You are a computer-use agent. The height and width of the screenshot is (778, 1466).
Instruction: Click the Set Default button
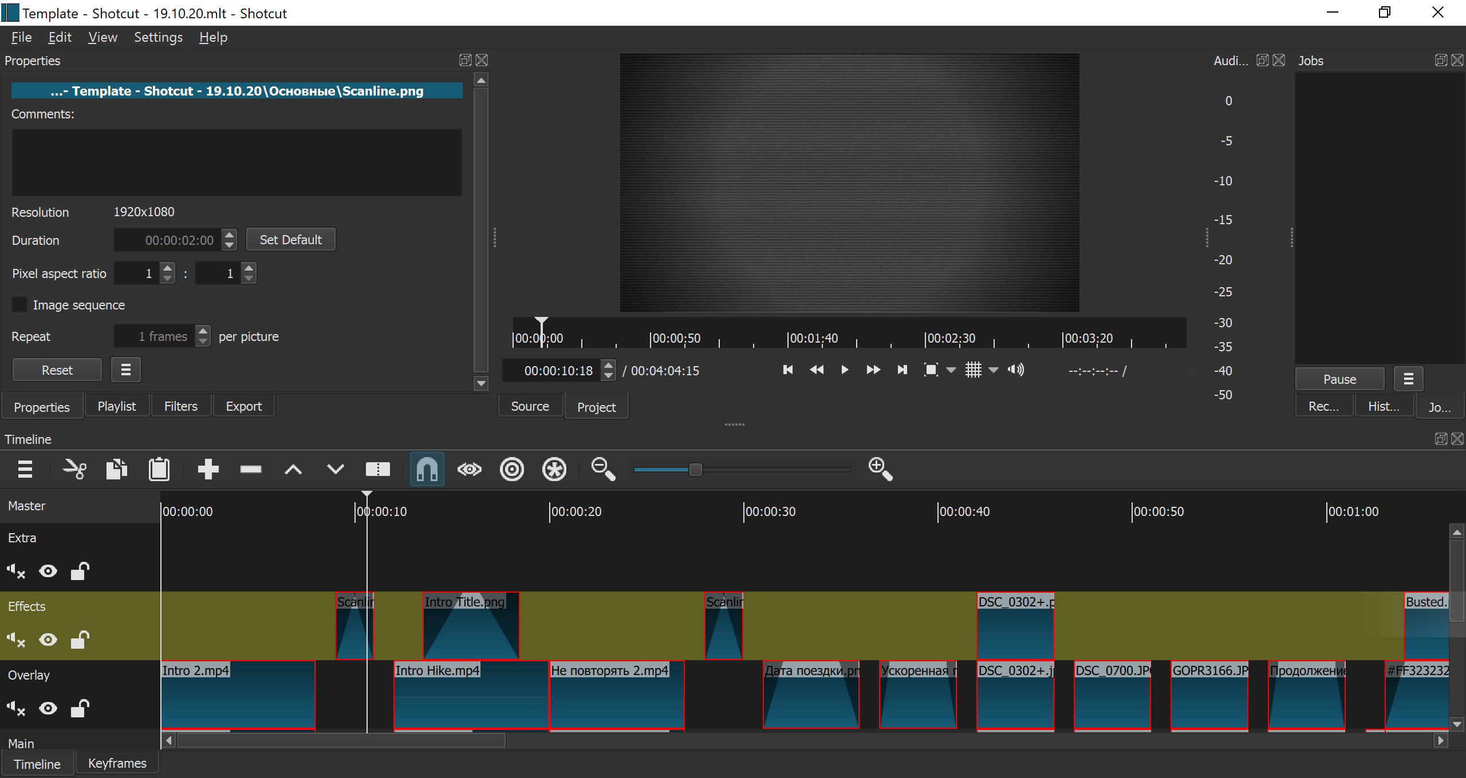point(290,240)
